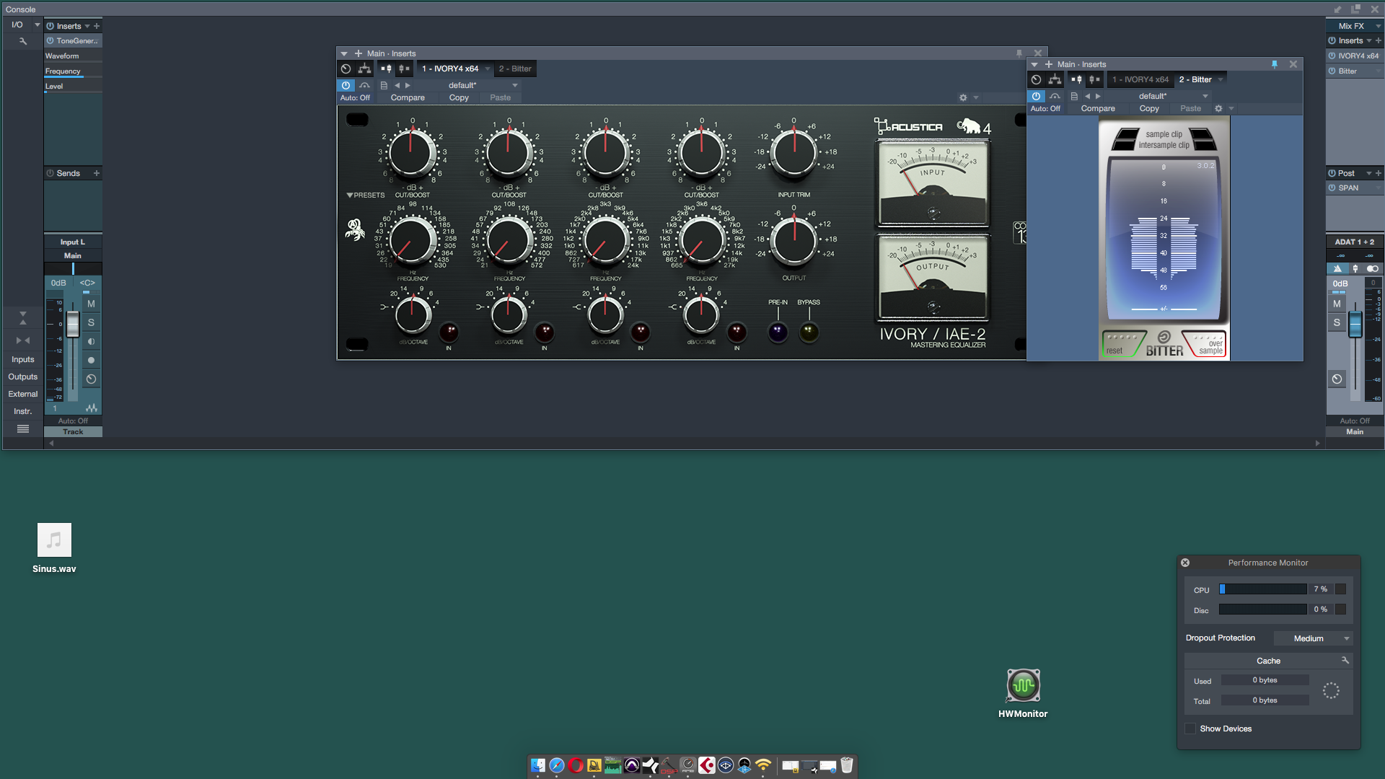Viewport: 1385px width, 779px height.
Task: Mute the Track channel with M button
Action: pyautogui.click(x=91, y=304)
